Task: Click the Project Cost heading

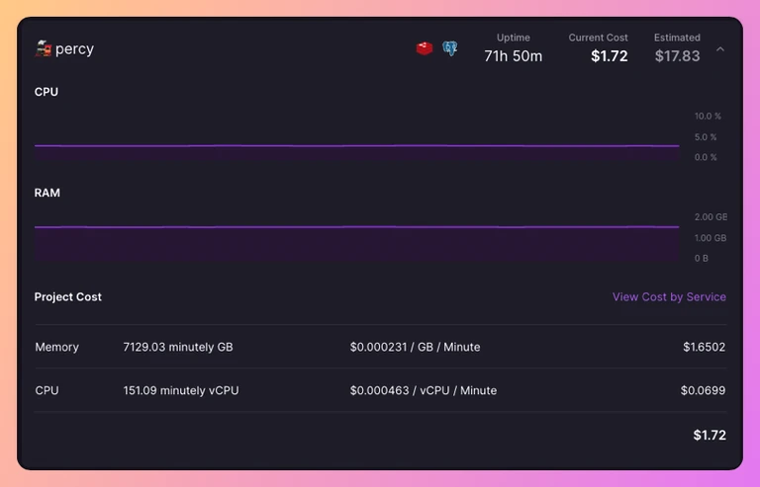Action: tap(68, 297)
